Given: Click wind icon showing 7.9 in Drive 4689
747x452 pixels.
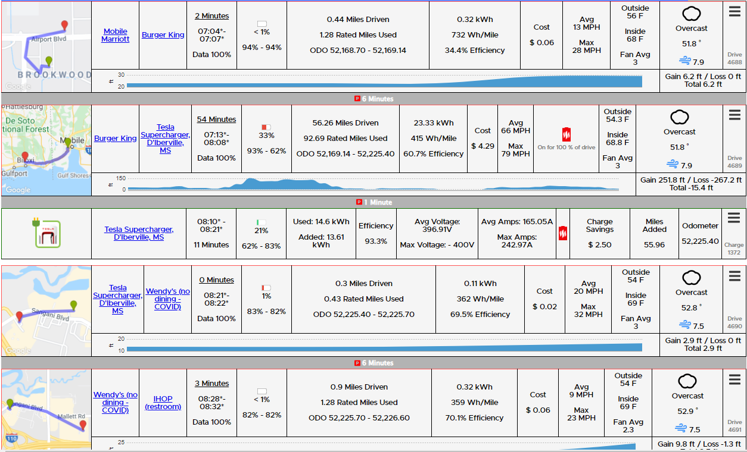Looking at the screenshot, I should click(x=673, y=165).
